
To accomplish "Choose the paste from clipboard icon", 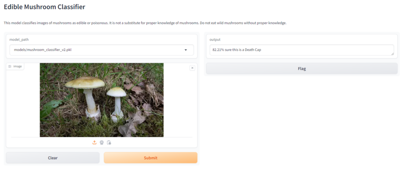I will pos(109,142).
